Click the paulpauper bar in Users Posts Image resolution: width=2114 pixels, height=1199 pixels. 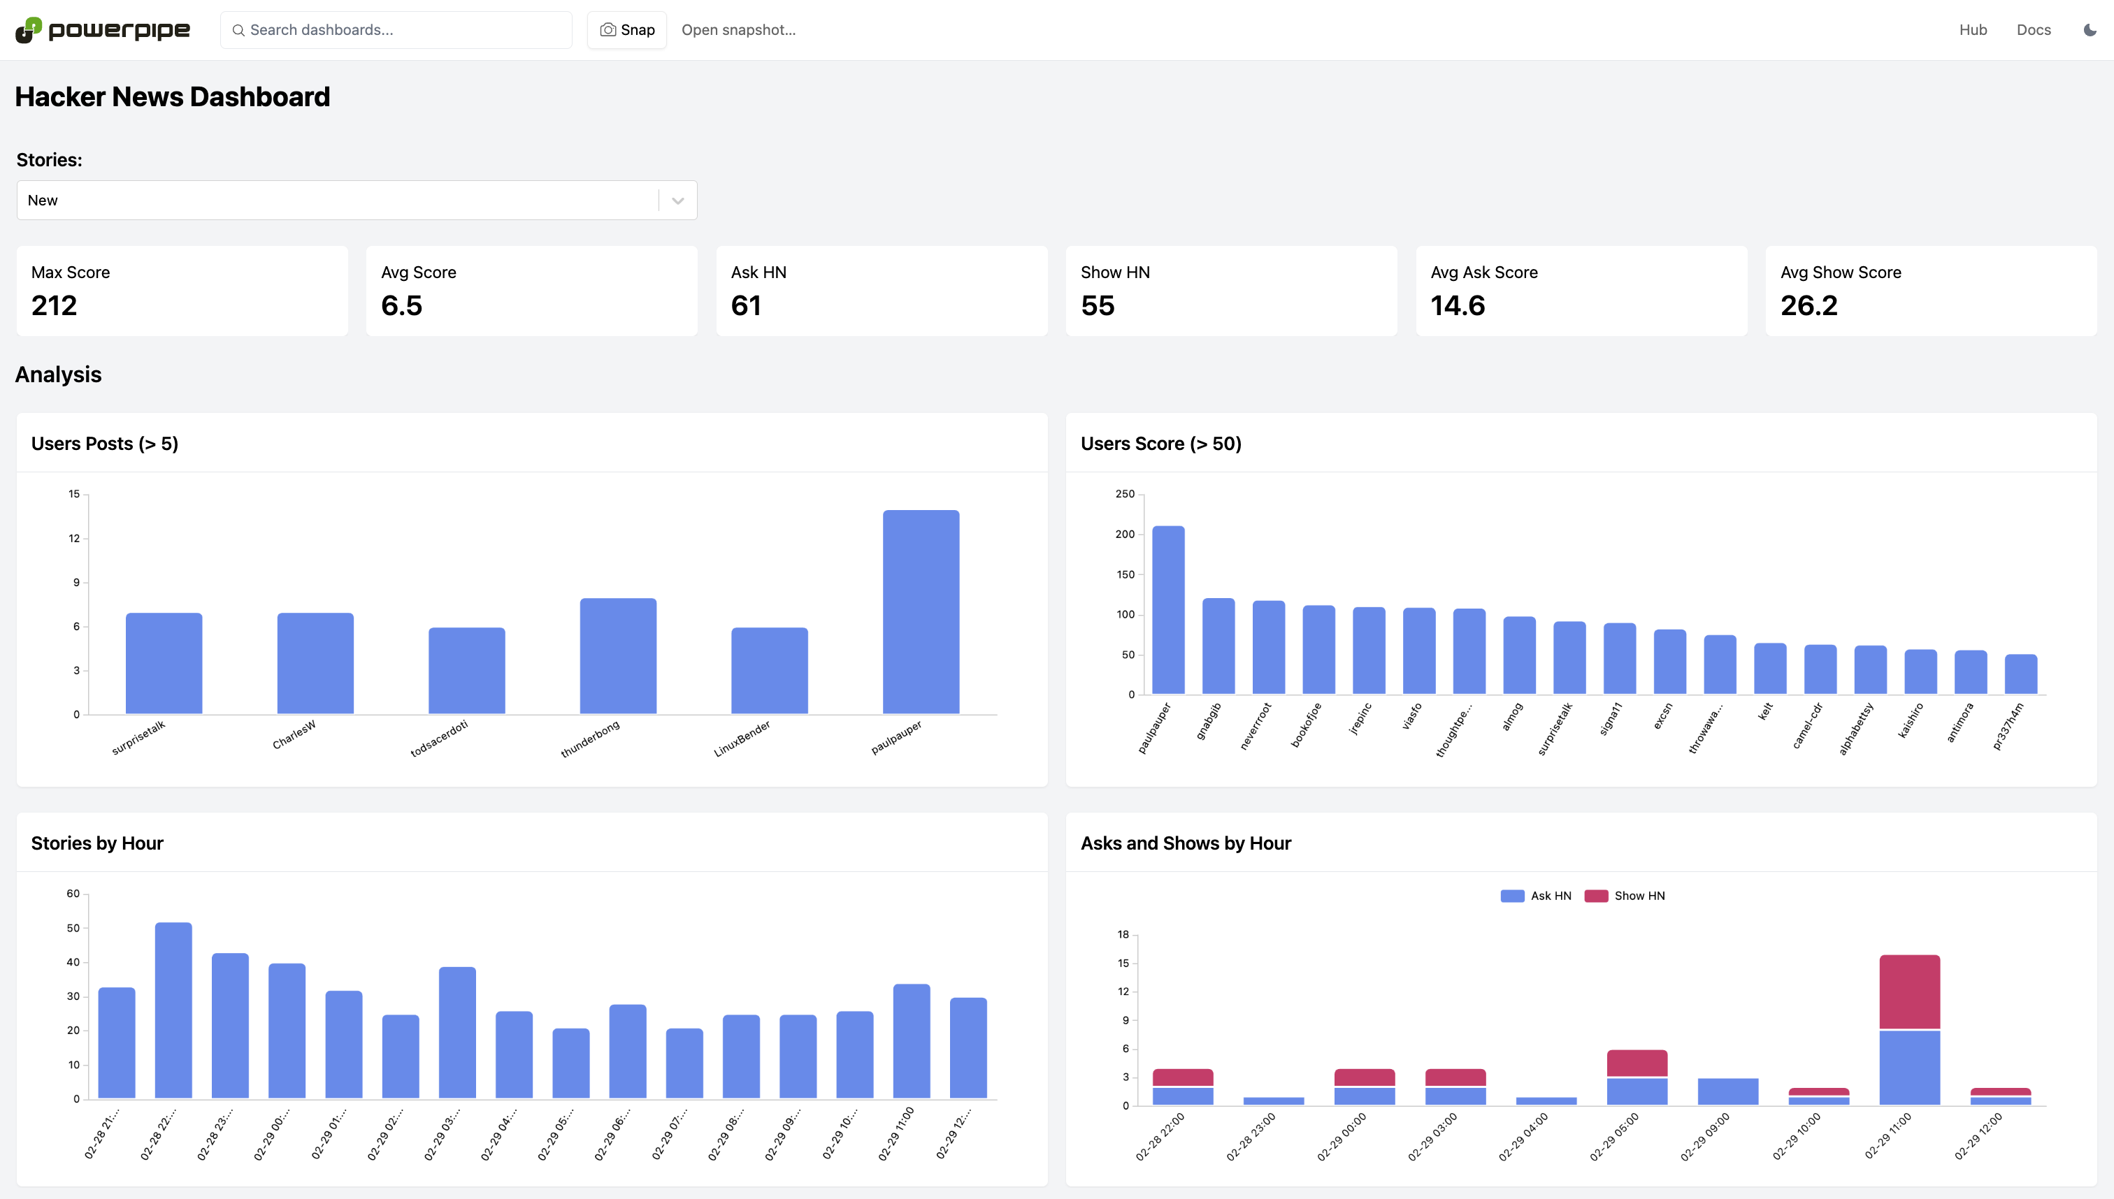tap(920, 611)
